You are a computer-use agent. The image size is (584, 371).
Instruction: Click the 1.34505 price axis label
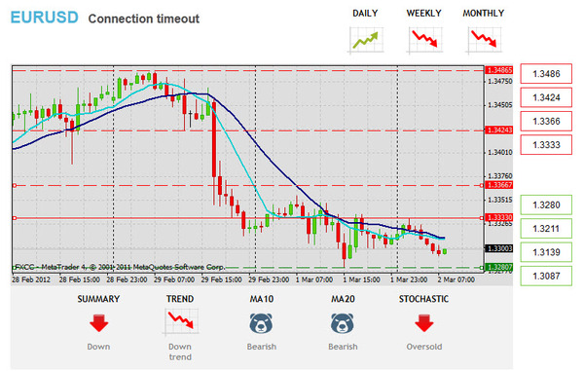[x=500, y=105]
